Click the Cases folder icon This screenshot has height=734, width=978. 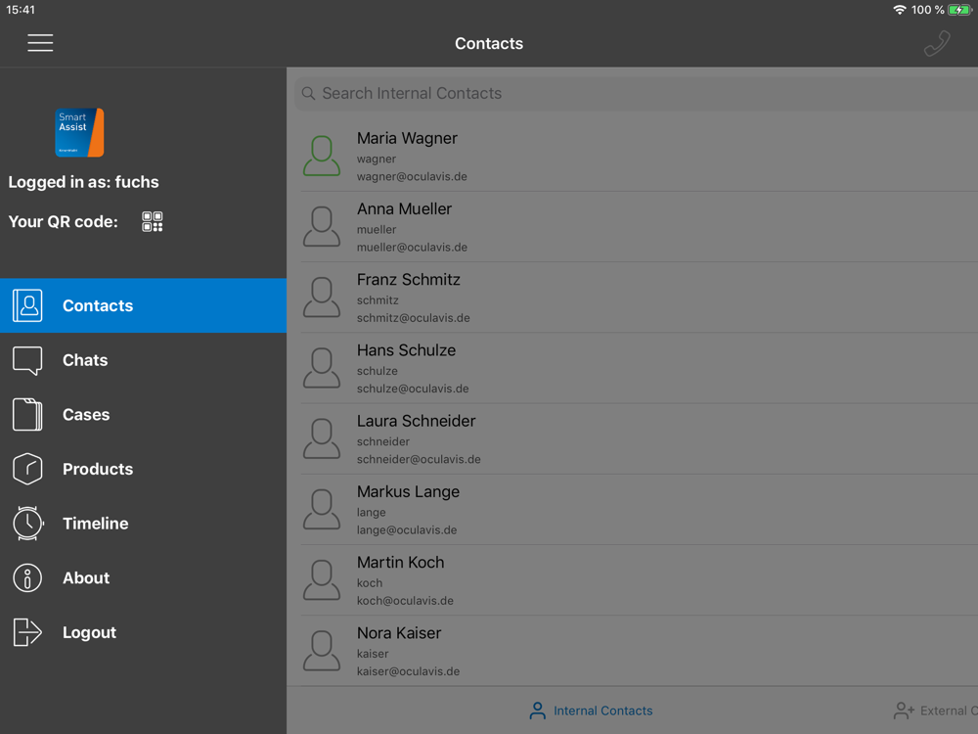click(x=27, y=414)
